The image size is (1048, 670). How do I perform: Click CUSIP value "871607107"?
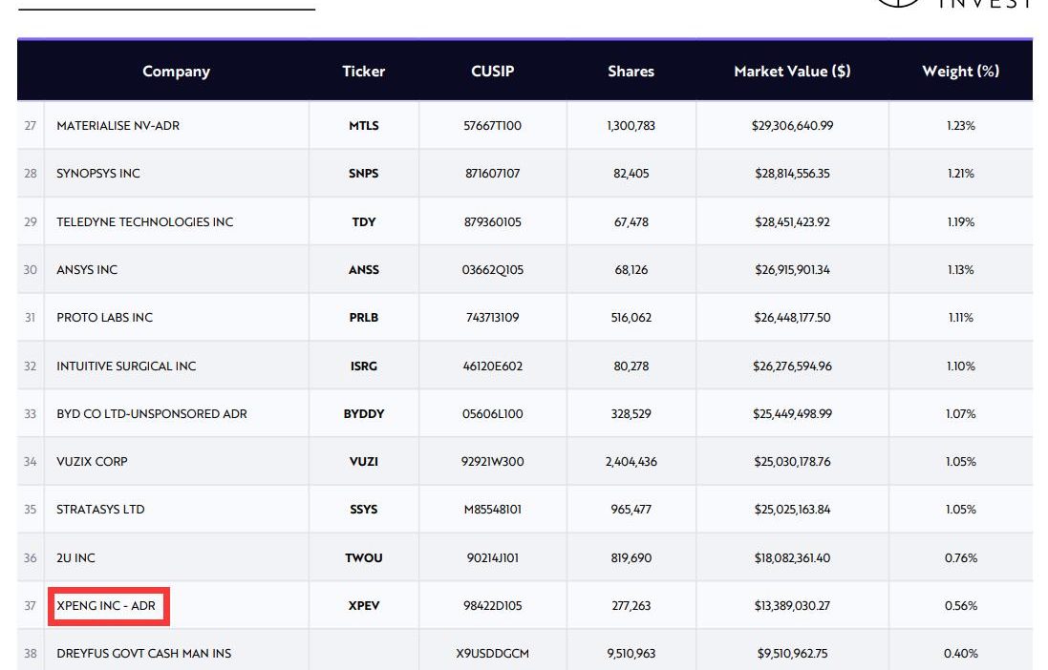click(x=493, y=174)
